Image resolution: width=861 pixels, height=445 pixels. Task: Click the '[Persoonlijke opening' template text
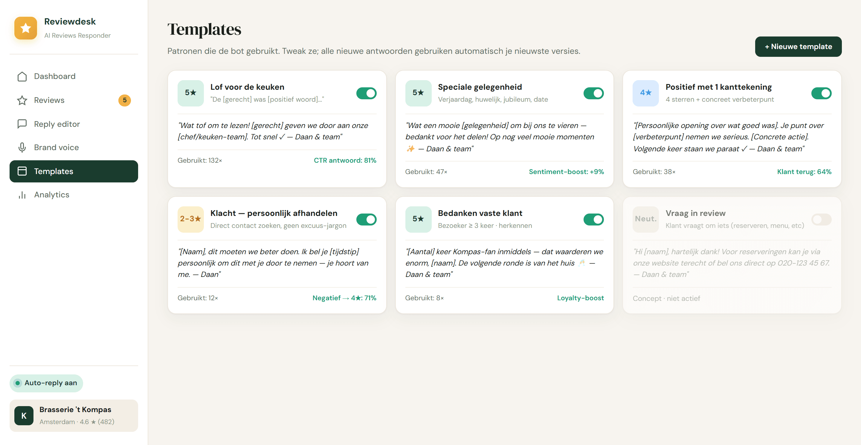(732, 137)
